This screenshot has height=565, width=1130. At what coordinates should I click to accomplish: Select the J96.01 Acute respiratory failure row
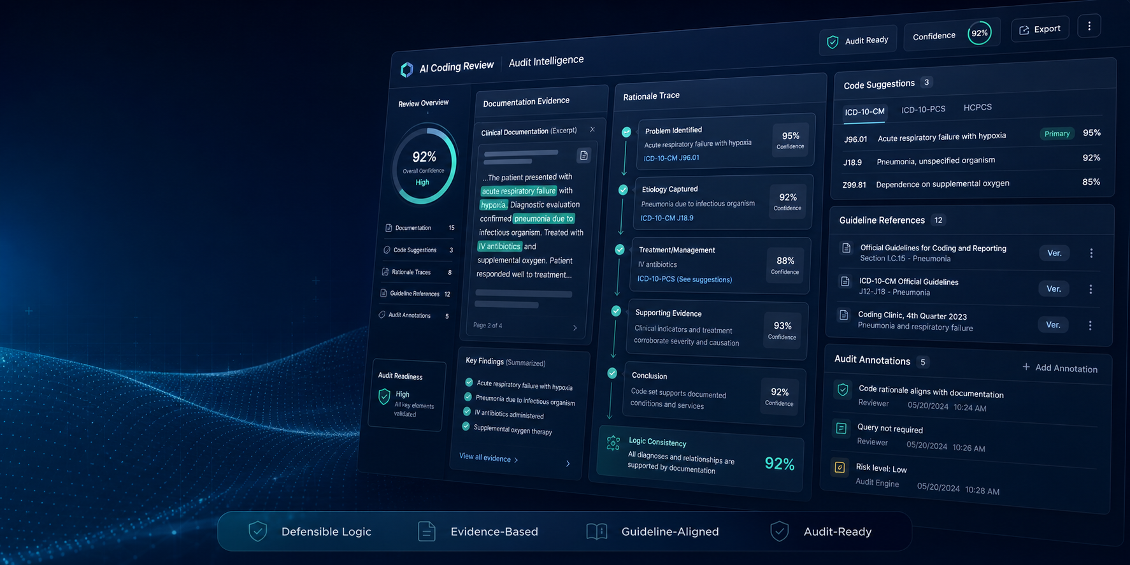pos(972,136)
